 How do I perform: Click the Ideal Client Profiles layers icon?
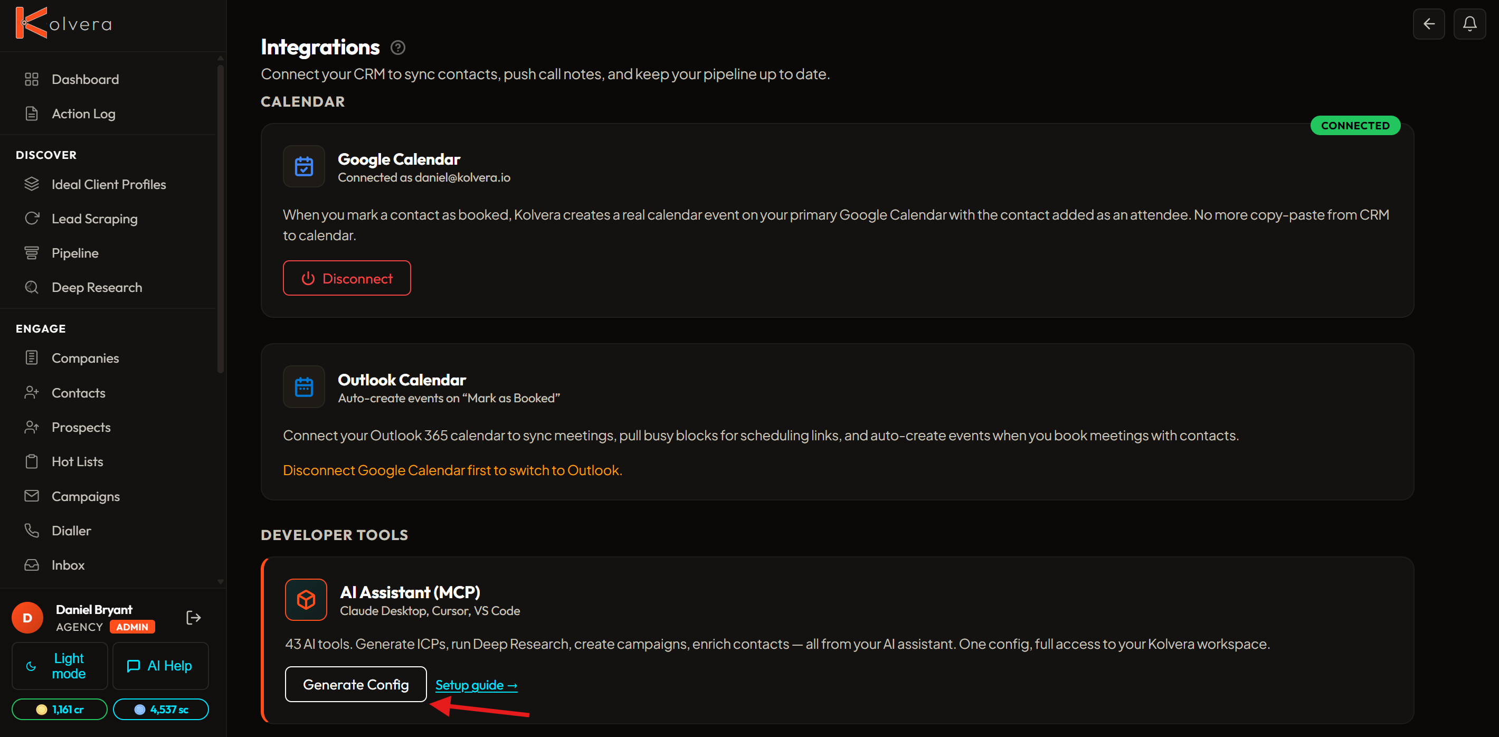[x=32, y=184]
